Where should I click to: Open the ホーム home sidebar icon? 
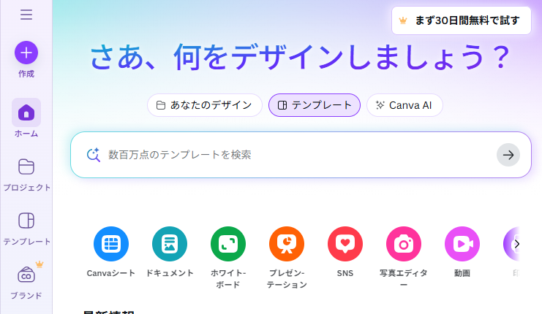tap(26, 112)
